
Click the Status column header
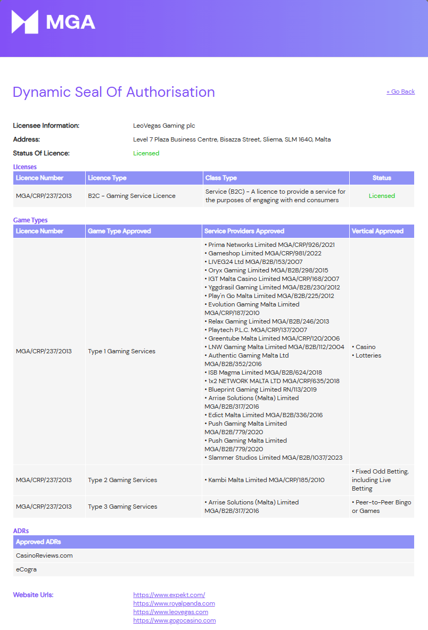point(382,178)
